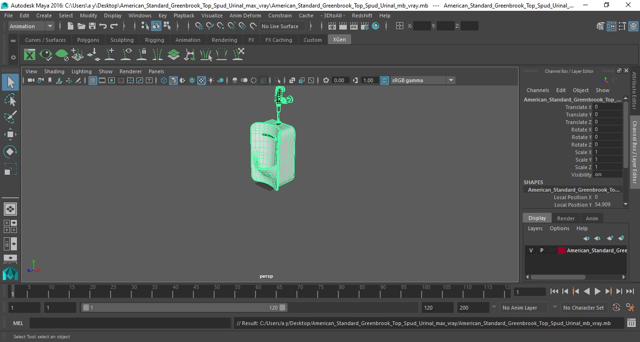The image size is (640, 342).
Task: Click No Live Surface button
Action: pos(282,26)
